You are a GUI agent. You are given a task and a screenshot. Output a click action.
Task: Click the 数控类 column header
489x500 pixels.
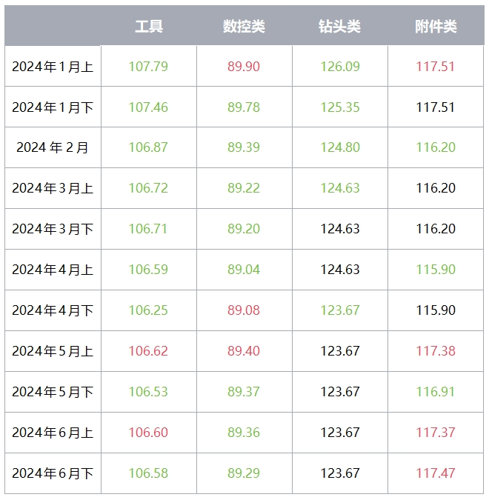tap(244, 27)
